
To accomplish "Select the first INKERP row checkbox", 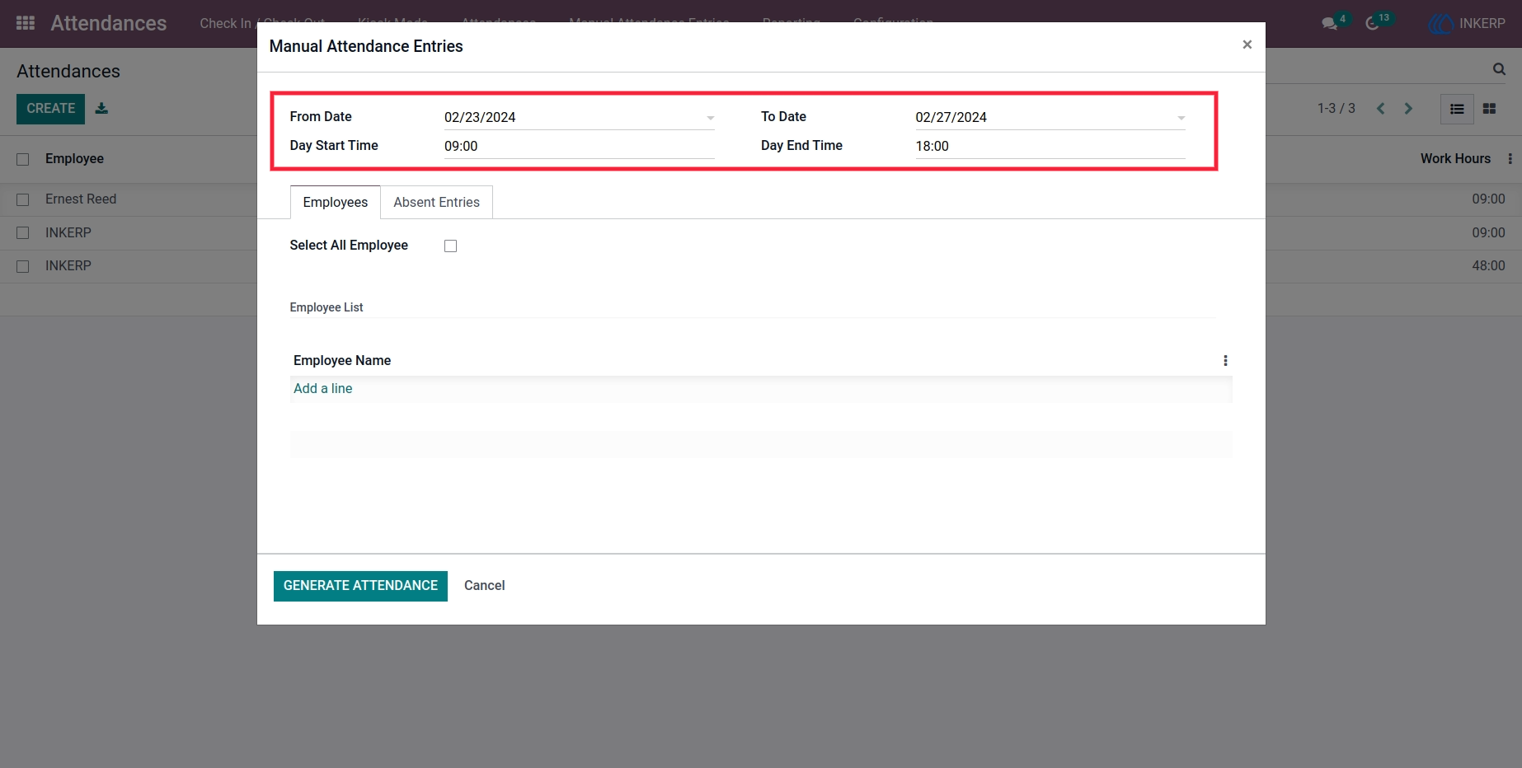I will point(23,233).
